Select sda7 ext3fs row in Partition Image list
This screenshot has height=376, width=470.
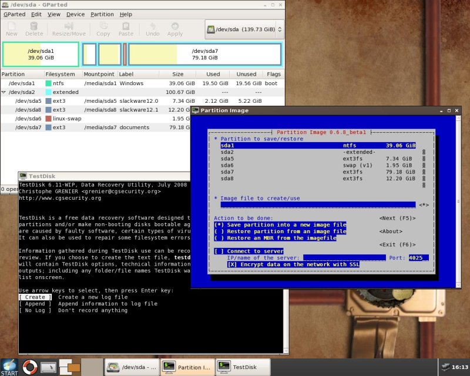318,172
